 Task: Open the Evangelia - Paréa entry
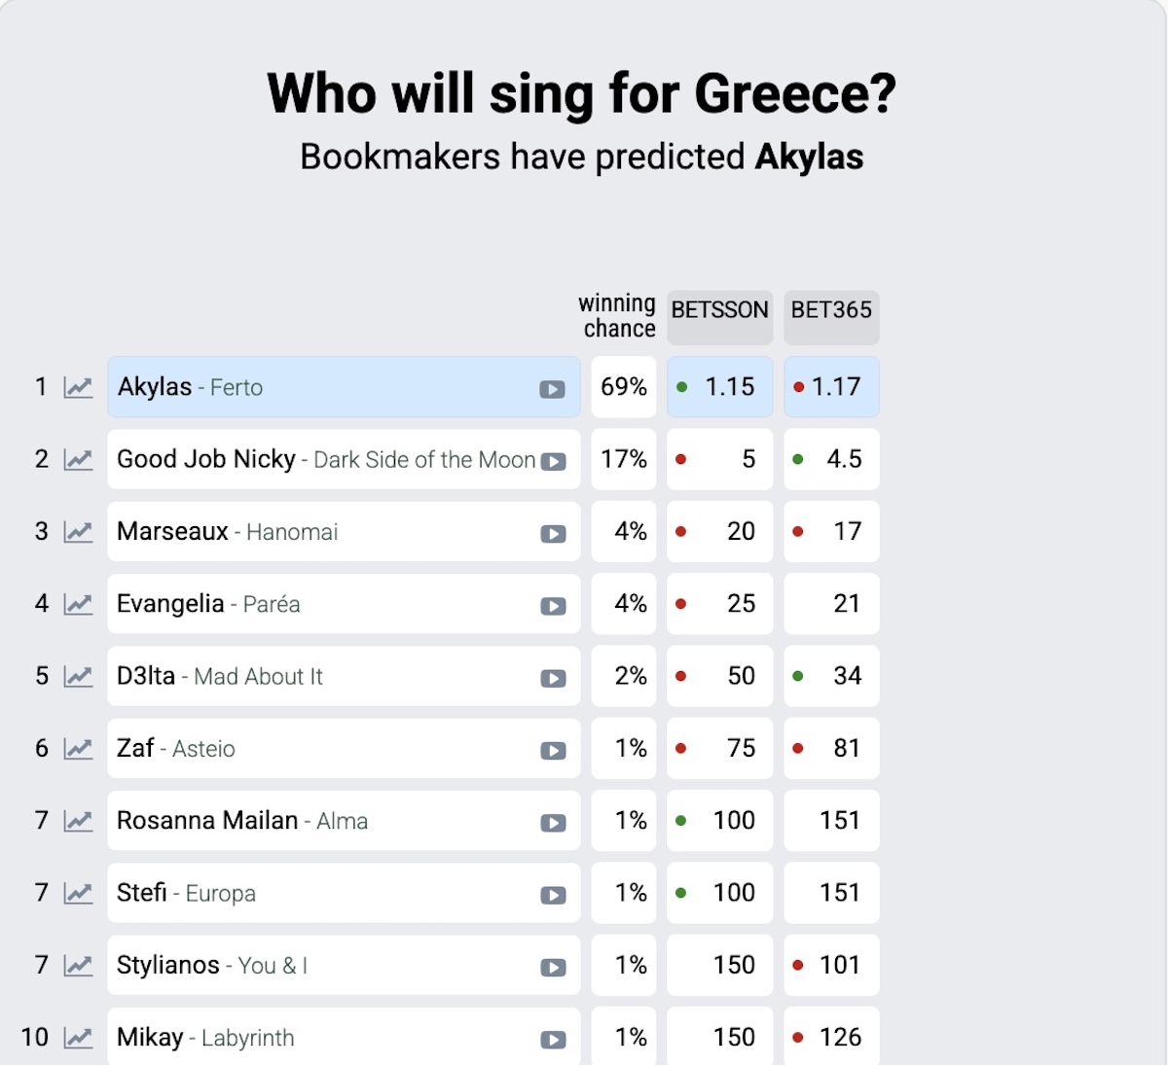coord(321,604)
